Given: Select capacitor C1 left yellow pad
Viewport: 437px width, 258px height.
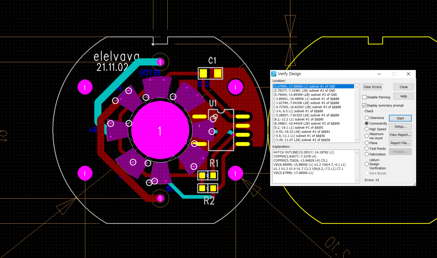Looking at the screenshot, I should click(203, 74).
